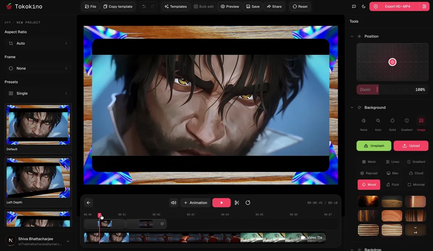Image resolution: width=433 pixels, height=251 pixels.
Task: Select the Video 7.1s clip track
Action: point(205,237)
